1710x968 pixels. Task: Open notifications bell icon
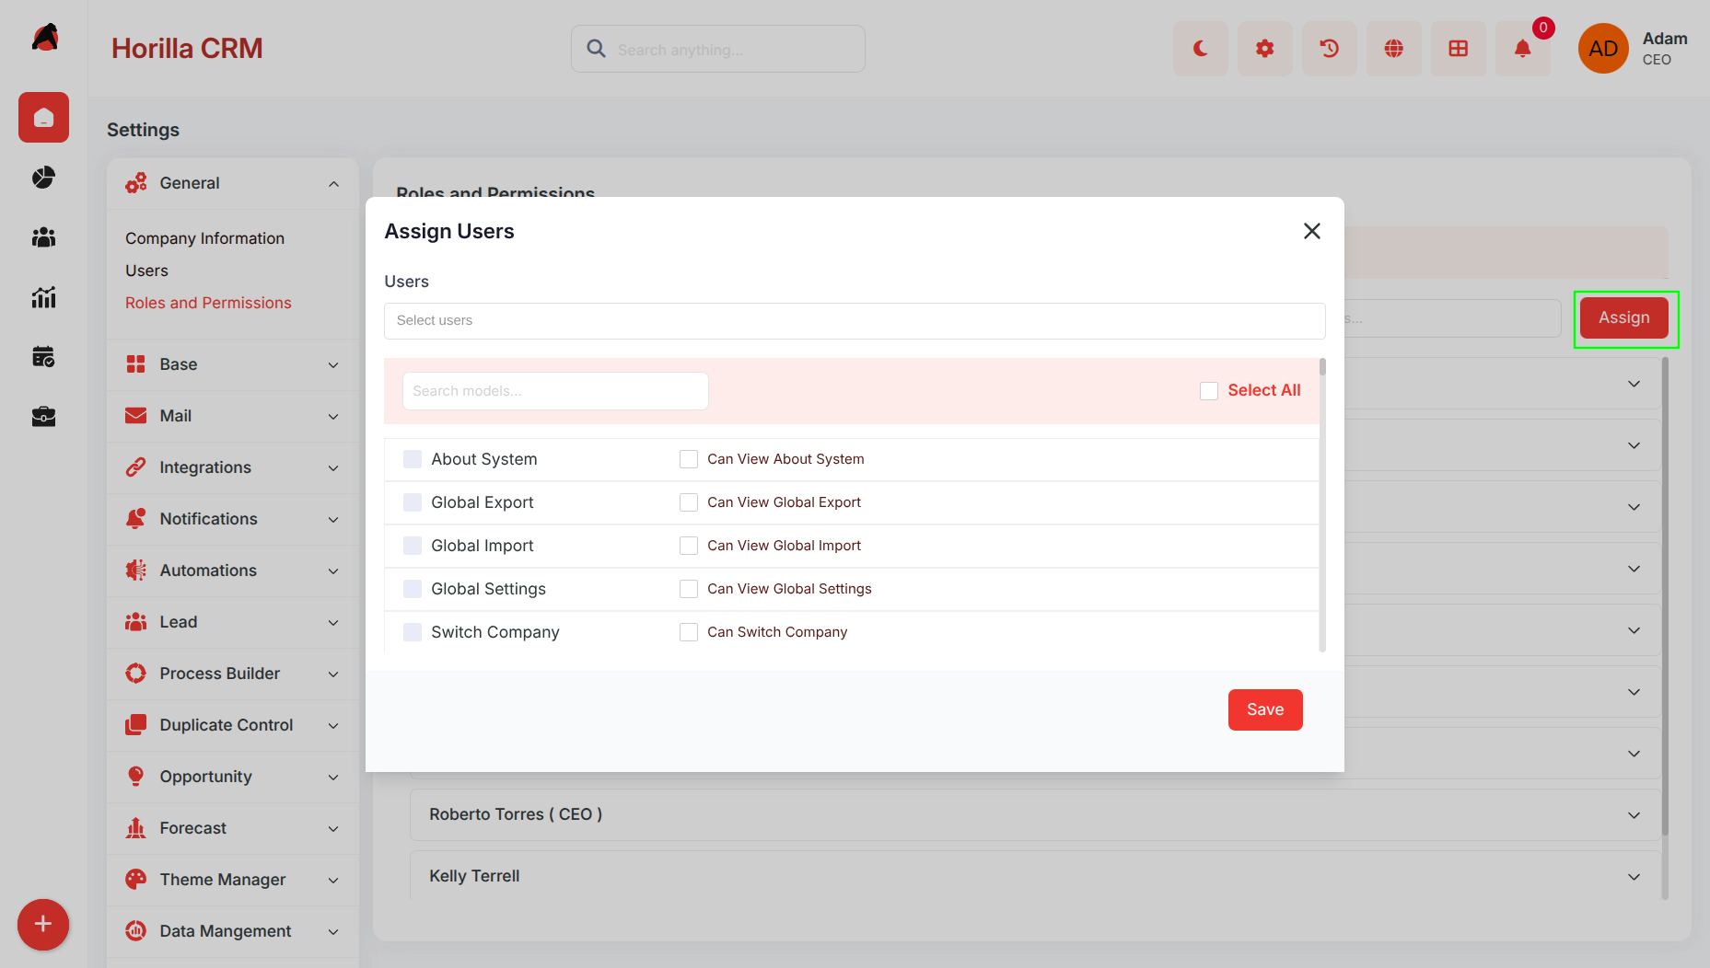(x=1522, y=49)
